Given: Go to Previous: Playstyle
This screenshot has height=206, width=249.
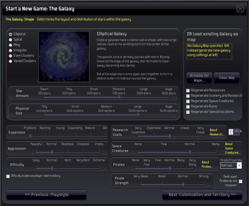Looking at the screenshot, I should [x=46, y=195].
